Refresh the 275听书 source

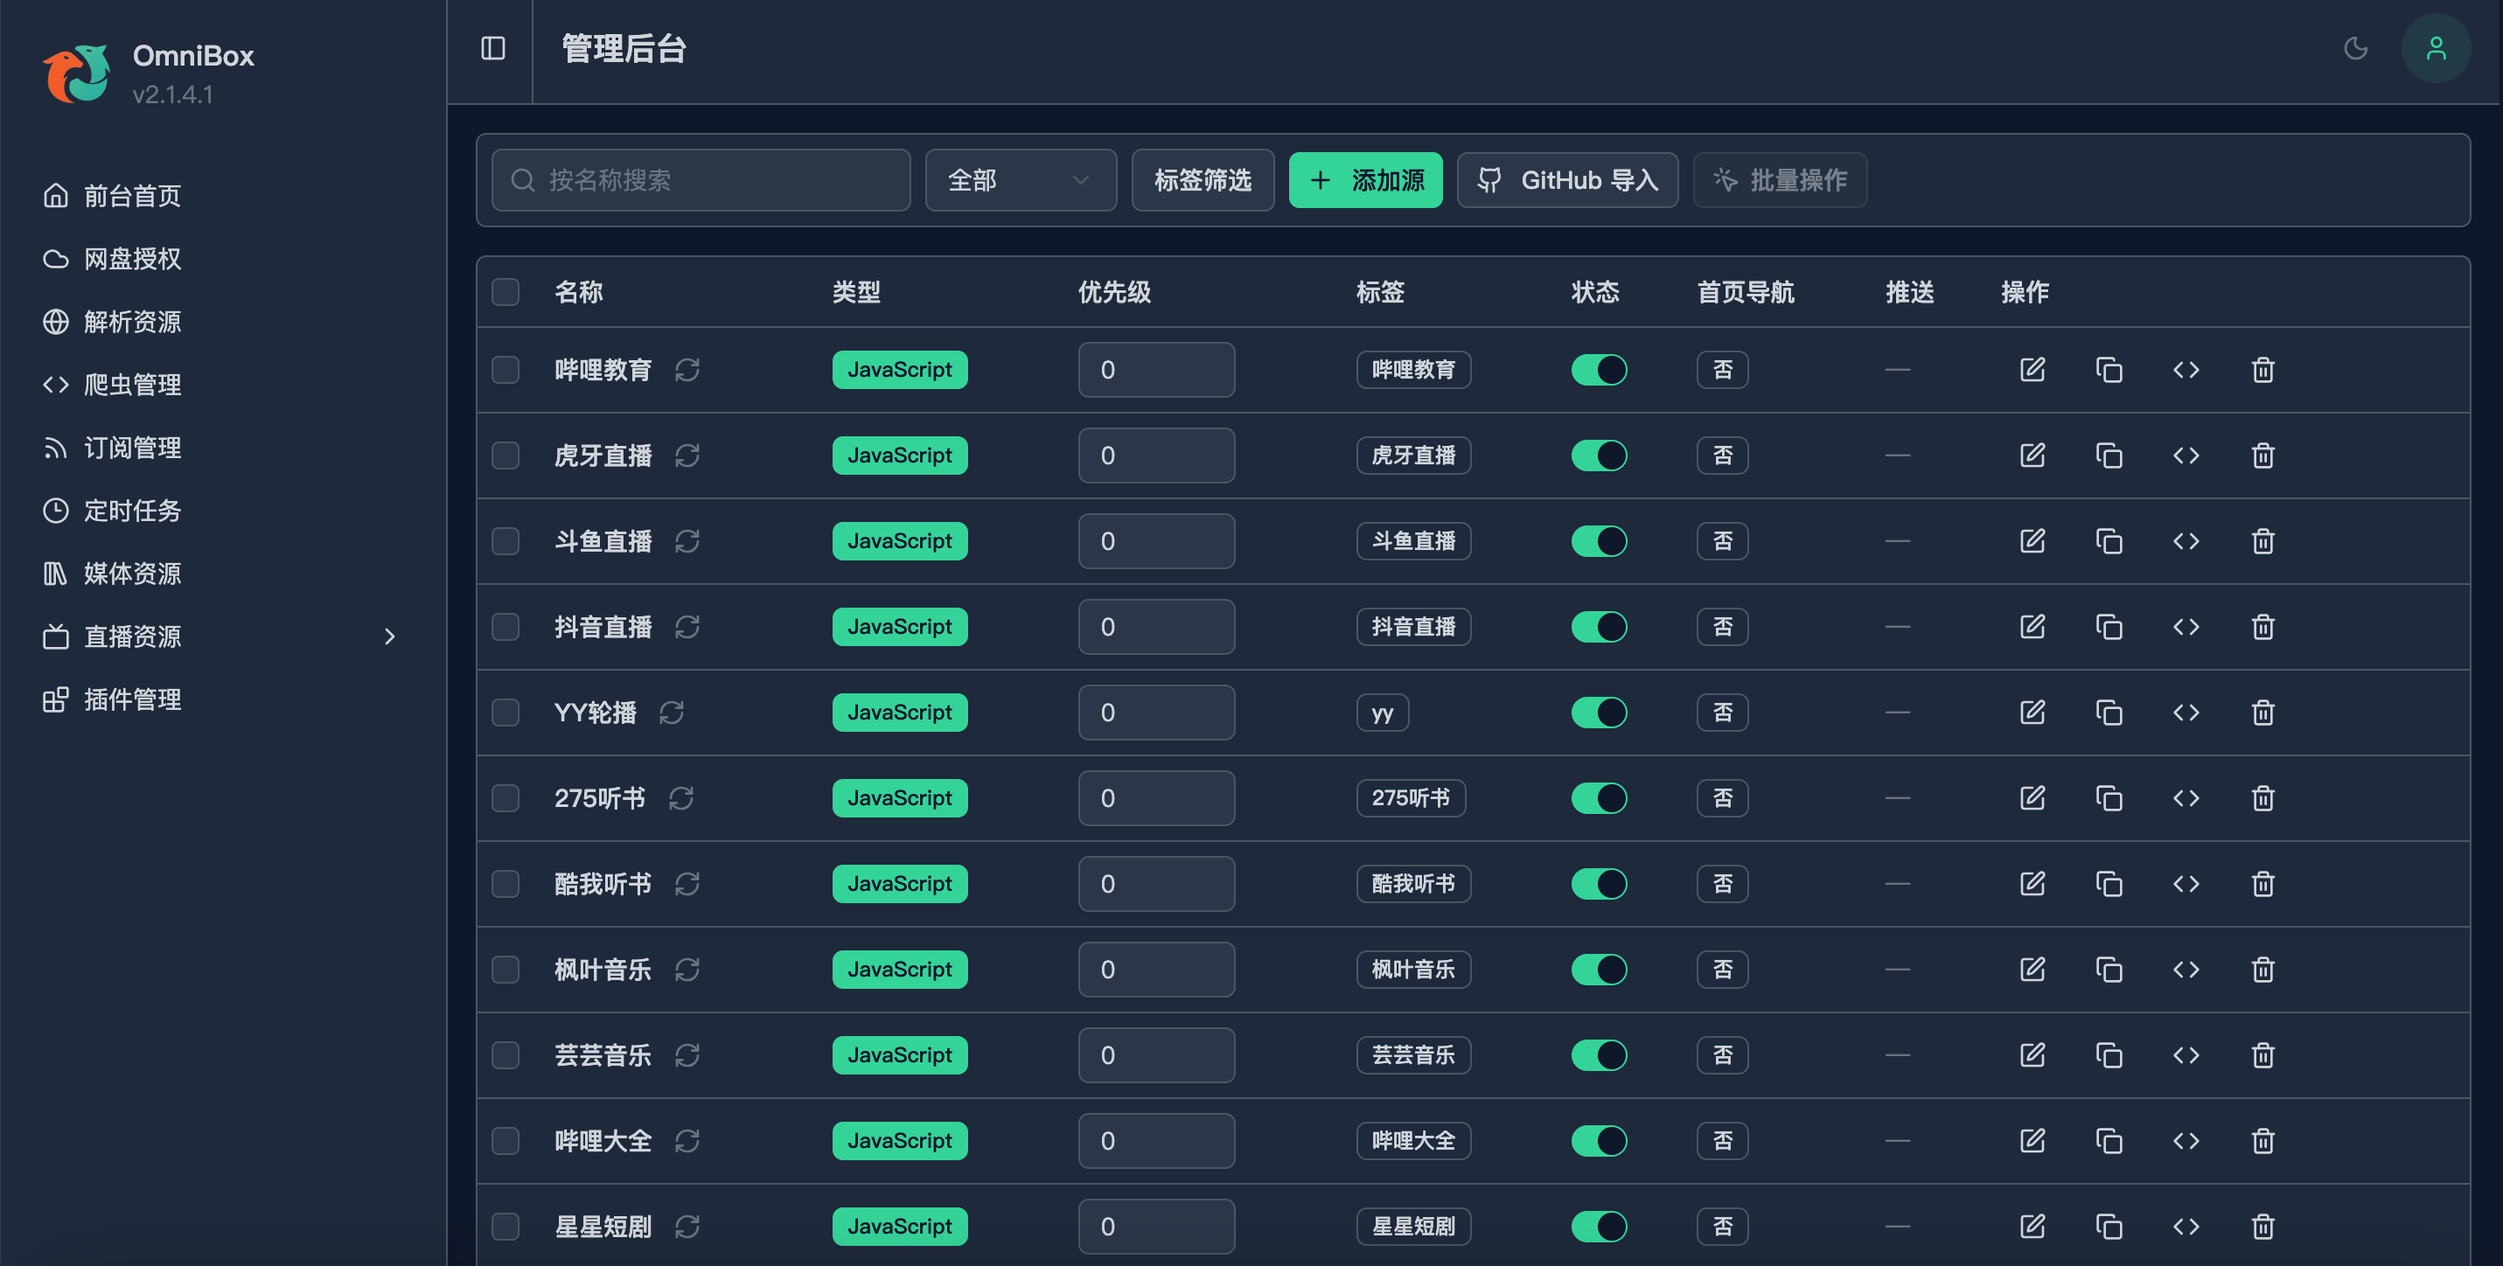pos(681,797)
